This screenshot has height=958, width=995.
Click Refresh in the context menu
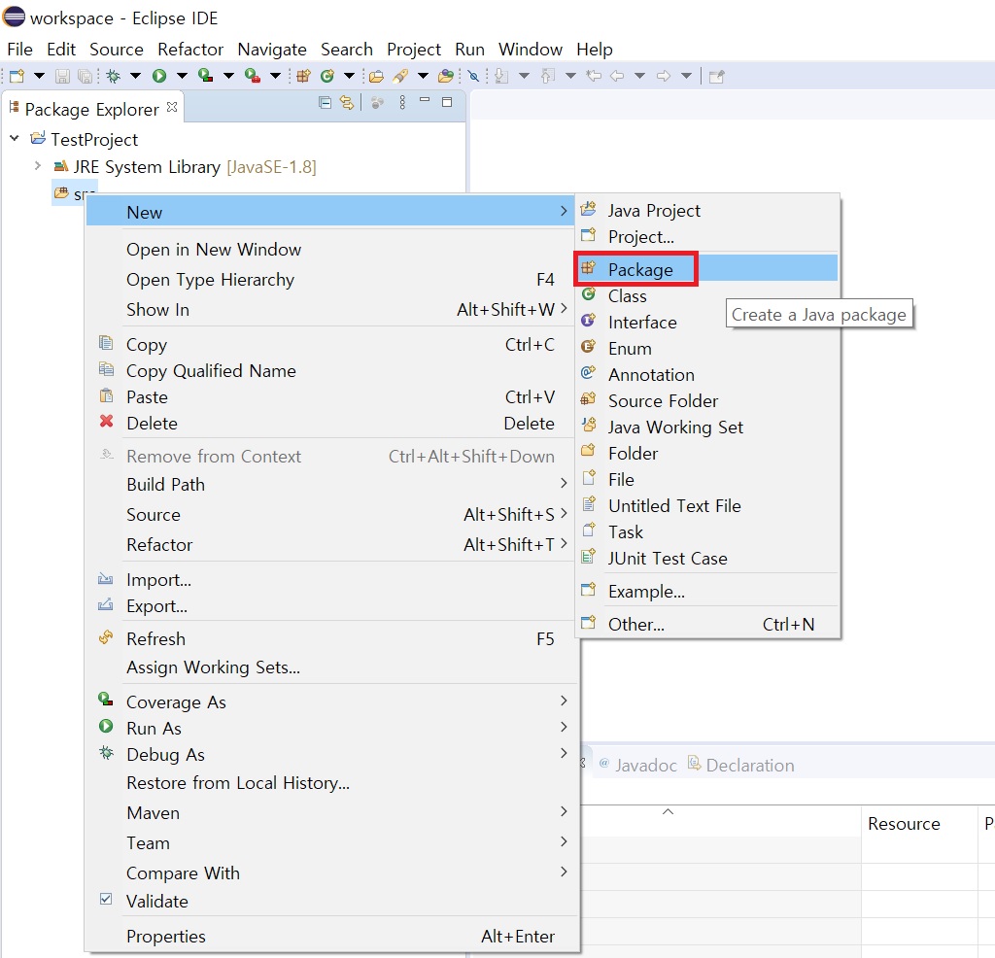(x=332, y=638)
